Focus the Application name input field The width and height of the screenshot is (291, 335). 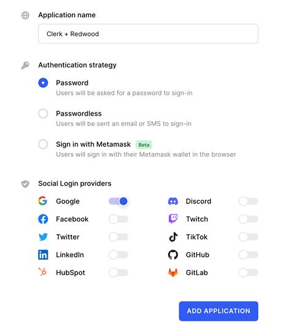148,34
